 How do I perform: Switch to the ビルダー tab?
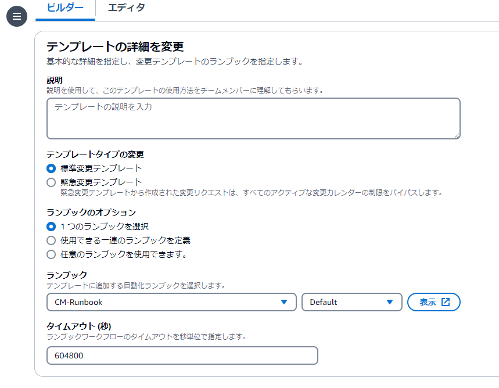[x=65, y=8]
